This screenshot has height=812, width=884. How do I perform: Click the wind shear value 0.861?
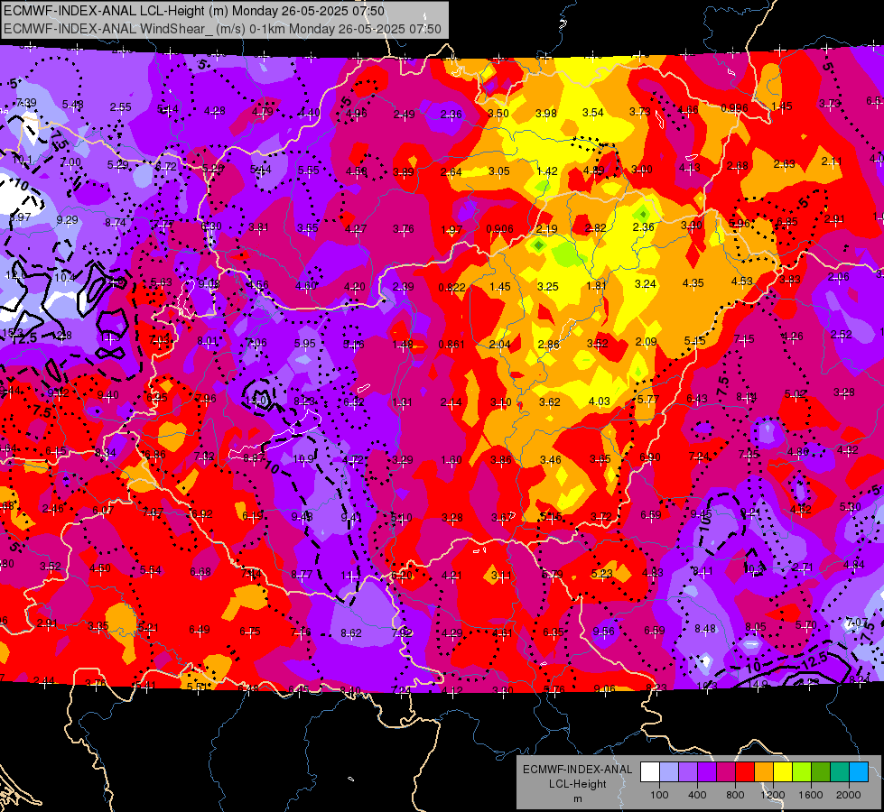pyautogui.click(x=451, y=345)
